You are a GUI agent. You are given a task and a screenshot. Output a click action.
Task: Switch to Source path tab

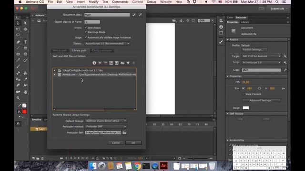pos(60,50)
